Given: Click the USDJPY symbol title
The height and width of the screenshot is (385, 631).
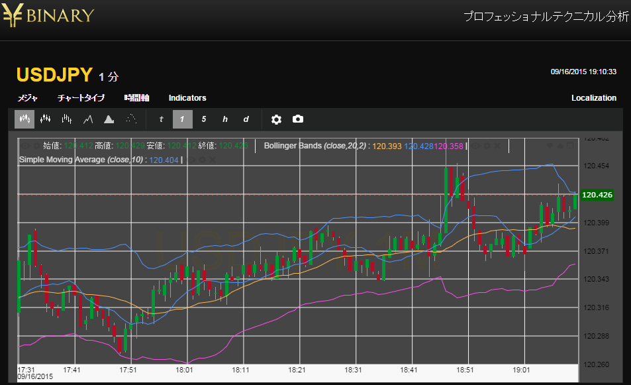Looking at the screenshot, I should [55, 75].
